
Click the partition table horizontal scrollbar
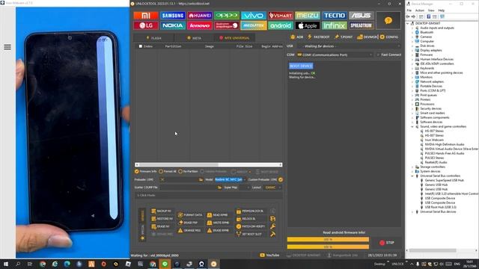(x=209, y=164)
